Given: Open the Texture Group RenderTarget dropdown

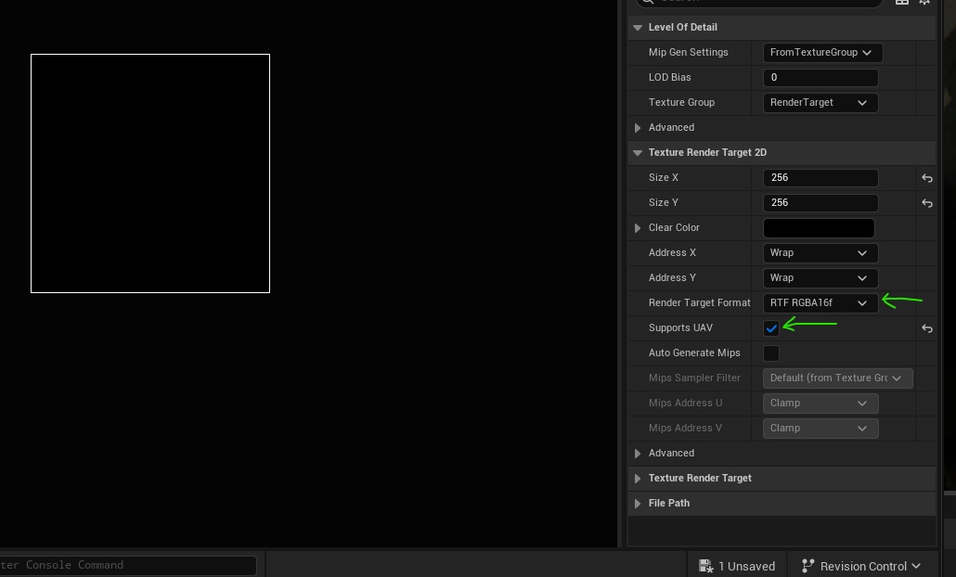Looking at the screenshot, I should pos(820,102).
